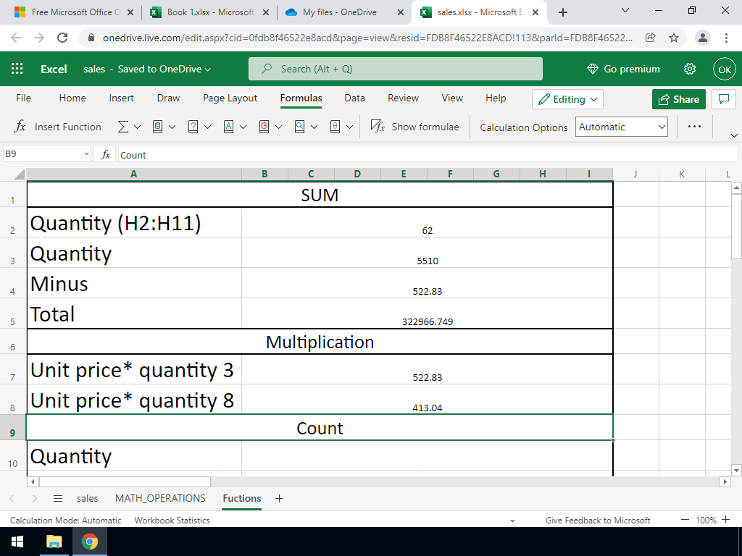Viewport: 742px width, 556px height.
Task: Open the Editing mode dropdown
Action: 567,99
